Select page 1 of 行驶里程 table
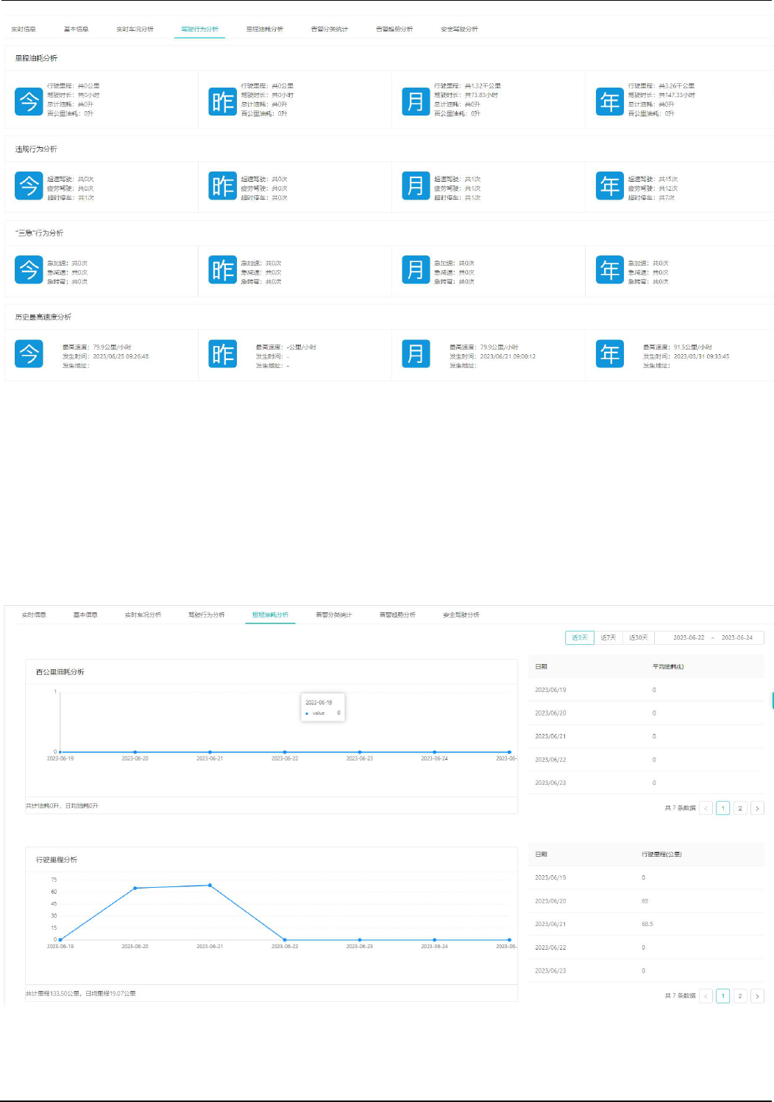The image size is (774, 1102). click(x=722, y=996)
